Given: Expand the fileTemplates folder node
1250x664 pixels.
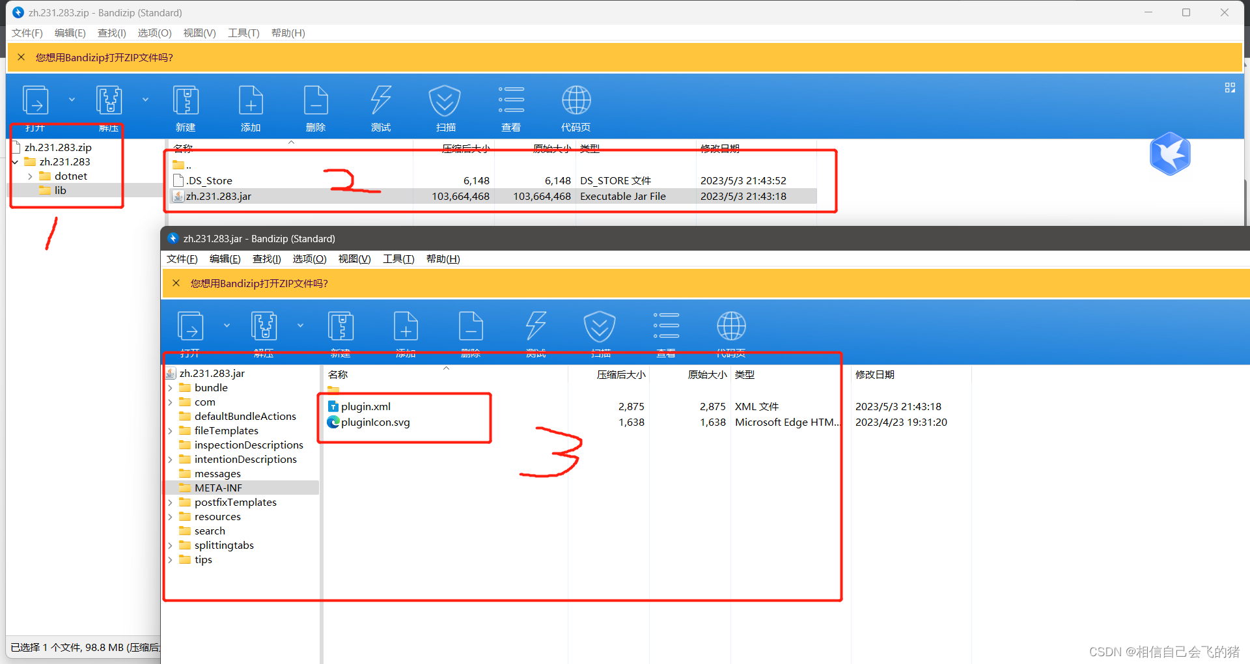Looking at the screenshot, I should click(171, 431).
